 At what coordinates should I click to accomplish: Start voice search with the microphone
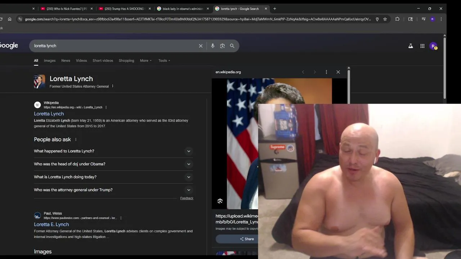point(213,46)
